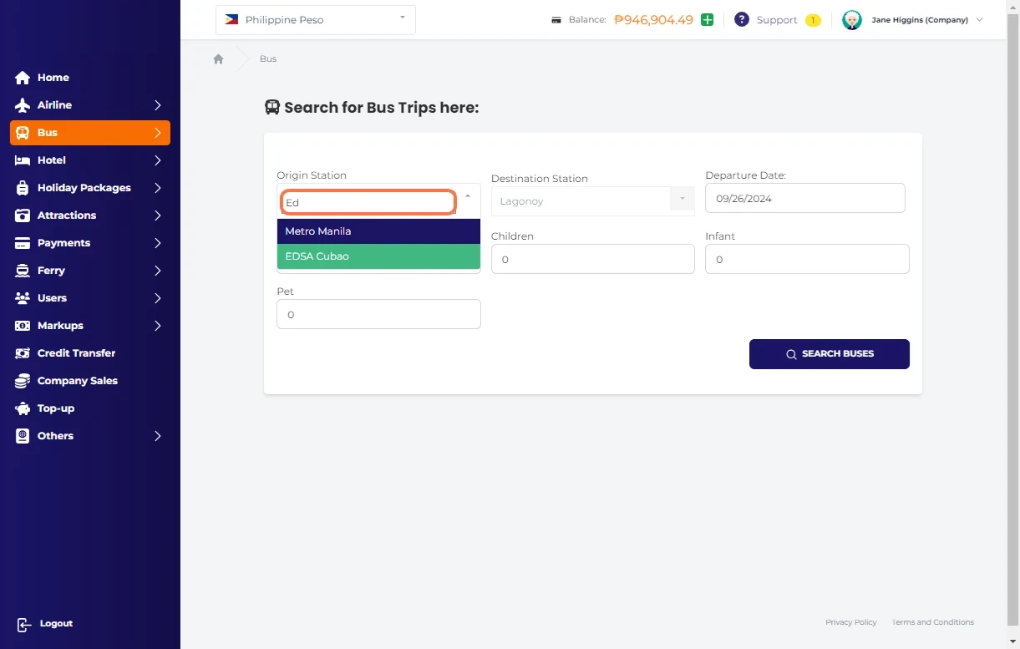Select EDSA Cubao from the list
Viewport: 1020px width, 649px height.
coord(378,256)
